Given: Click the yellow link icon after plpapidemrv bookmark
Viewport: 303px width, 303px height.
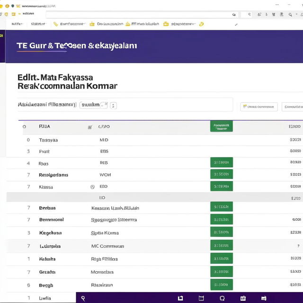Looking at the screenshot, I should point(201,24).
